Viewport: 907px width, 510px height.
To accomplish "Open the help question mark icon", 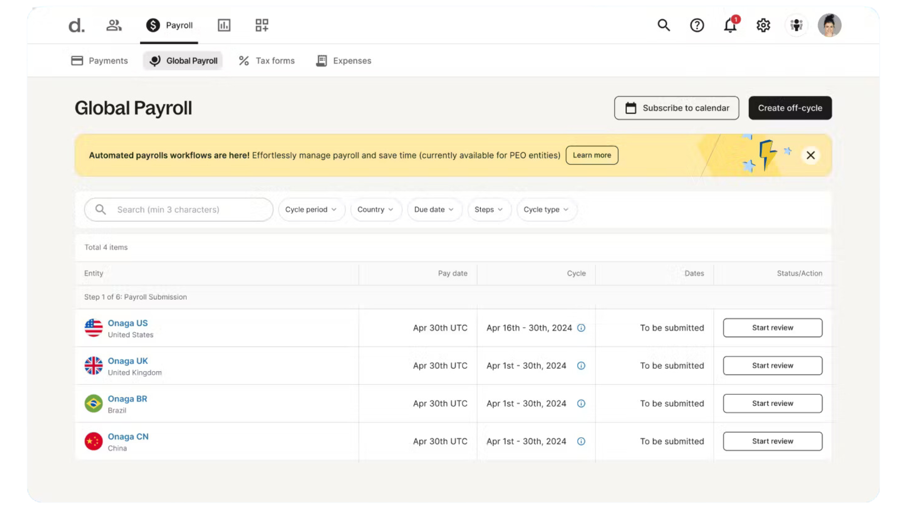I will pyautogui.click(x=697, y=25).
